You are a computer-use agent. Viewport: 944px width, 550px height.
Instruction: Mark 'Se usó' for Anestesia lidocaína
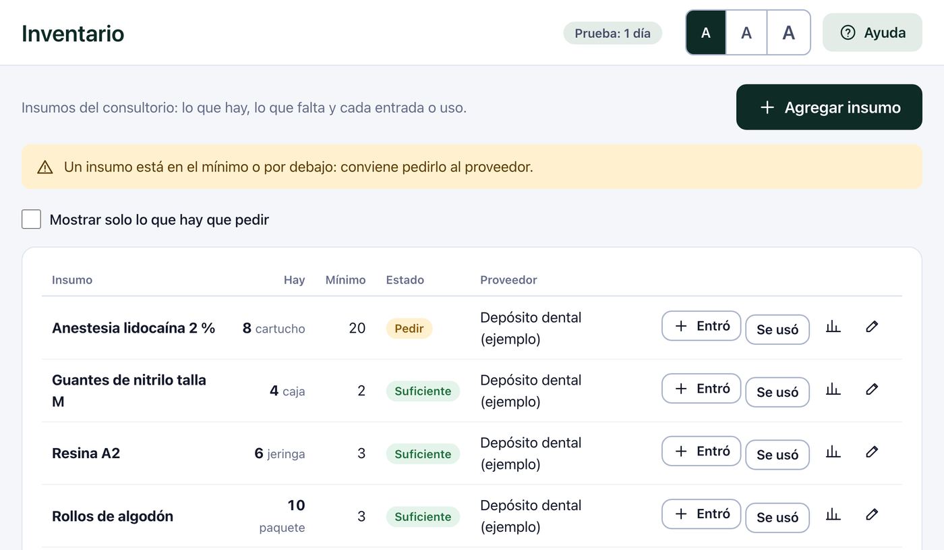777,329
